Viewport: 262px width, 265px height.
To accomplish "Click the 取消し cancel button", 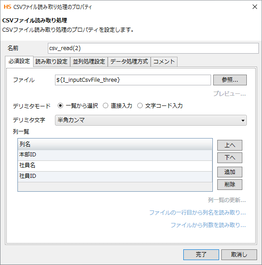I will pyautogui.click(x=239, y=255).
